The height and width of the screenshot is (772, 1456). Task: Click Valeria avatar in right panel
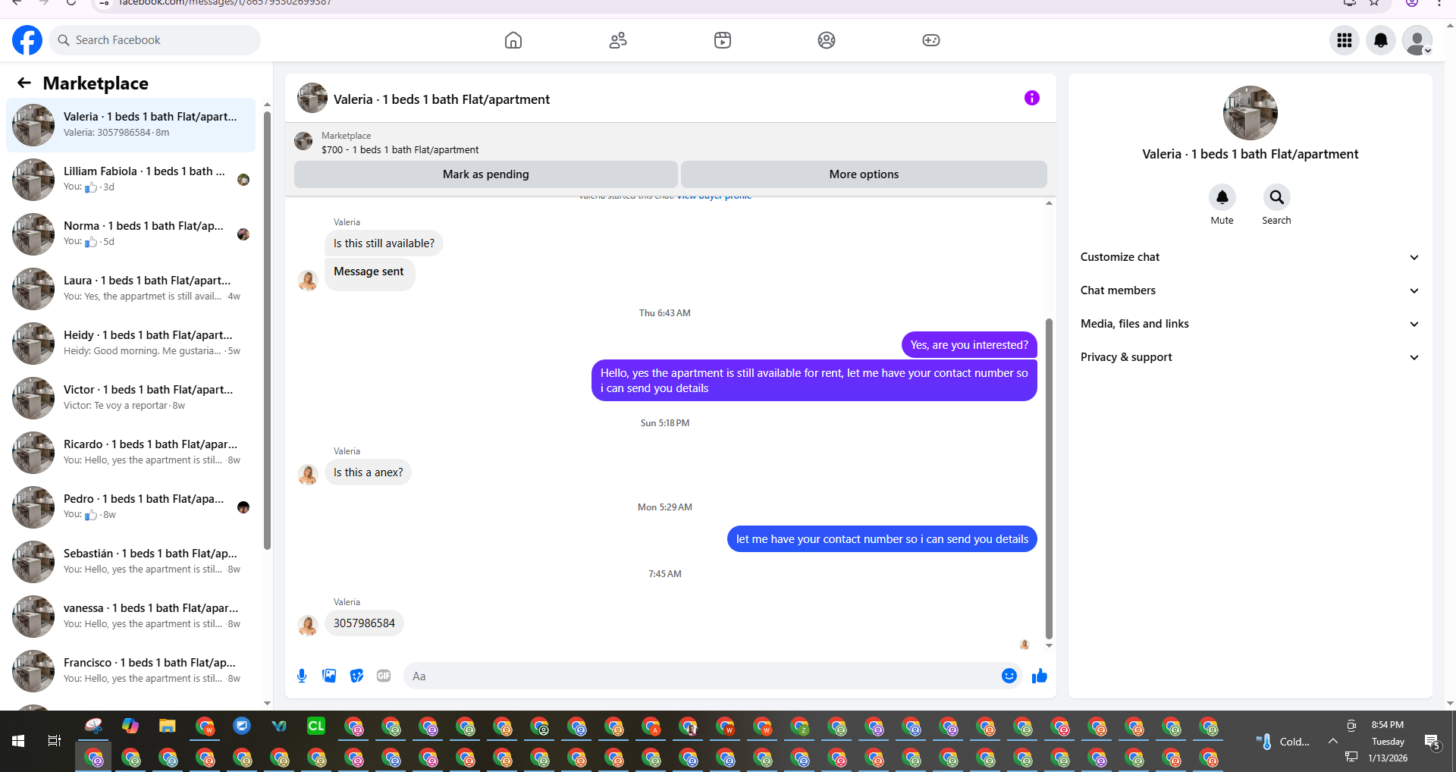point(1250,113)
